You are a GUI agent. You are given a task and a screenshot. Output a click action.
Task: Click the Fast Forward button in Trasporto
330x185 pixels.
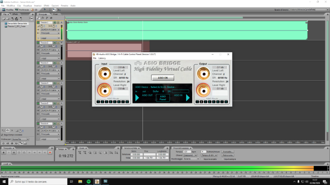(x=40, y=153)
